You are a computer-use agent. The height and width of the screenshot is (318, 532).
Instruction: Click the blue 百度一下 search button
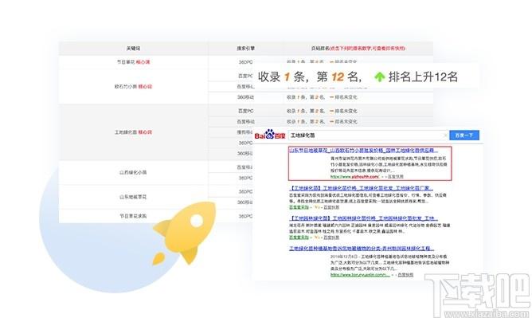(464, 135)
